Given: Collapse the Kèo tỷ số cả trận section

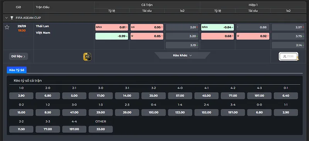Looking at the screenshot, I should 10,81.
